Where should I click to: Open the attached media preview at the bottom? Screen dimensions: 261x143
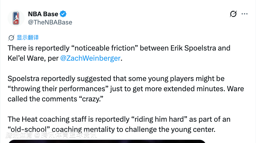(x=107, y=141)
